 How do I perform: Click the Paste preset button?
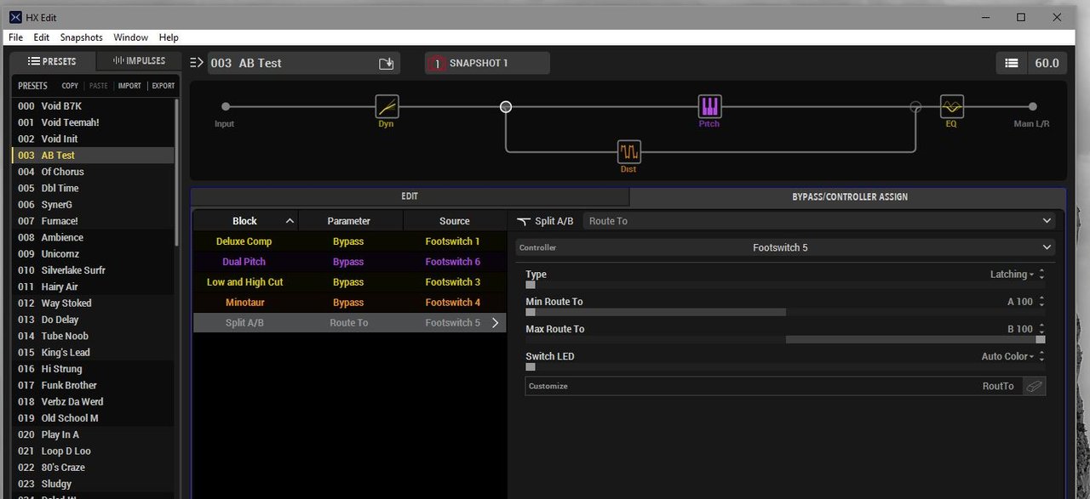99,86
